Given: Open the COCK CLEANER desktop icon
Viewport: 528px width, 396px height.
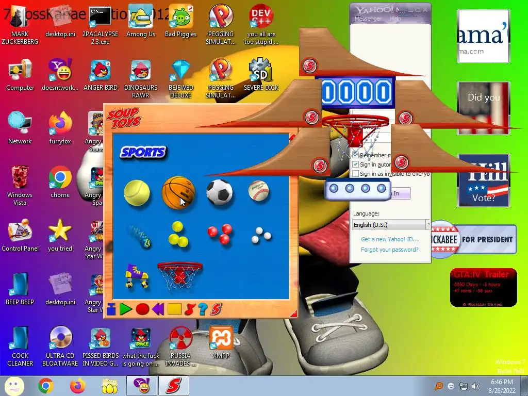Looking at the screenshot, I should pos(20,346).
